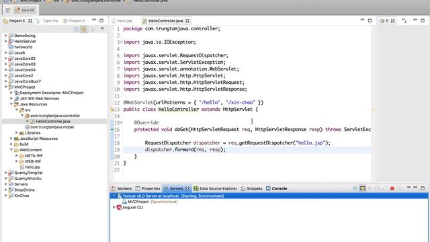Select the JAX-WS Web Services node
430x242 pixels.
click(x=39, y=99)
